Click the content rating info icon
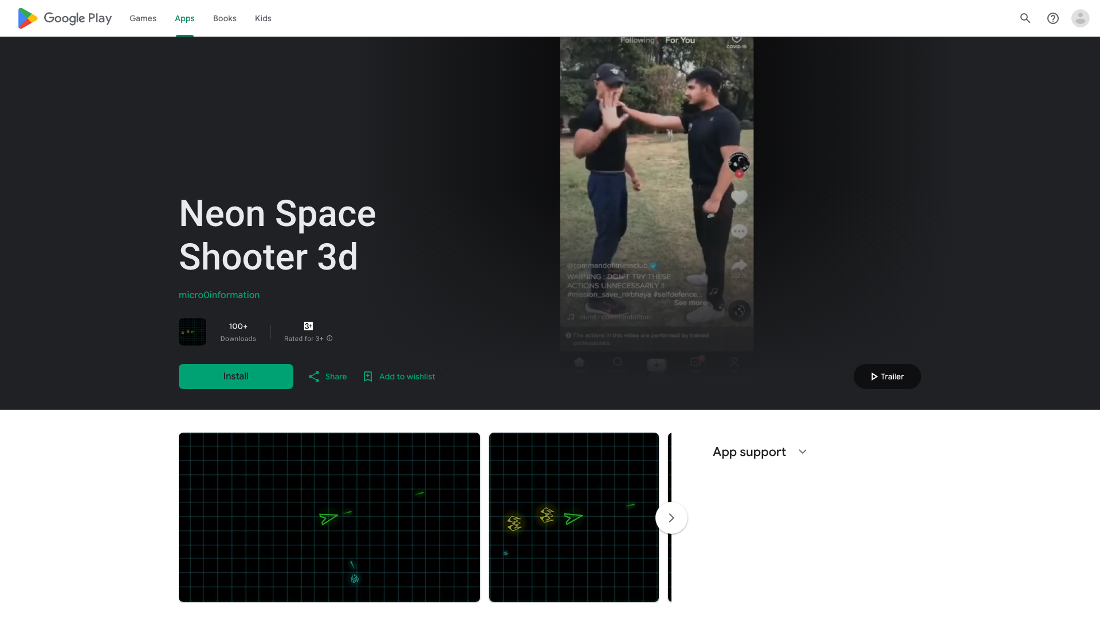 (329, 339)
